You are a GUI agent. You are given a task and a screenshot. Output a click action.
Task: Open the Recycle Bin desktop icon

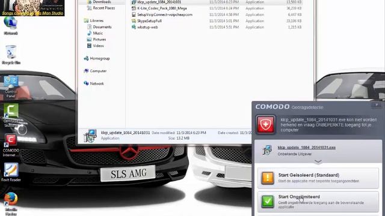(x=11, y=55)
